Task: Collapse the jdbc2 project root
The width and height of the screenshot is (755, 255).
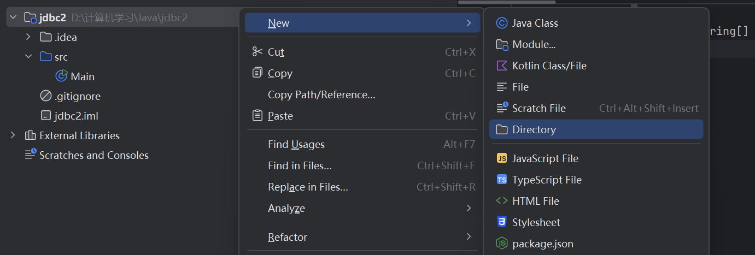Action: pos(13,18)
